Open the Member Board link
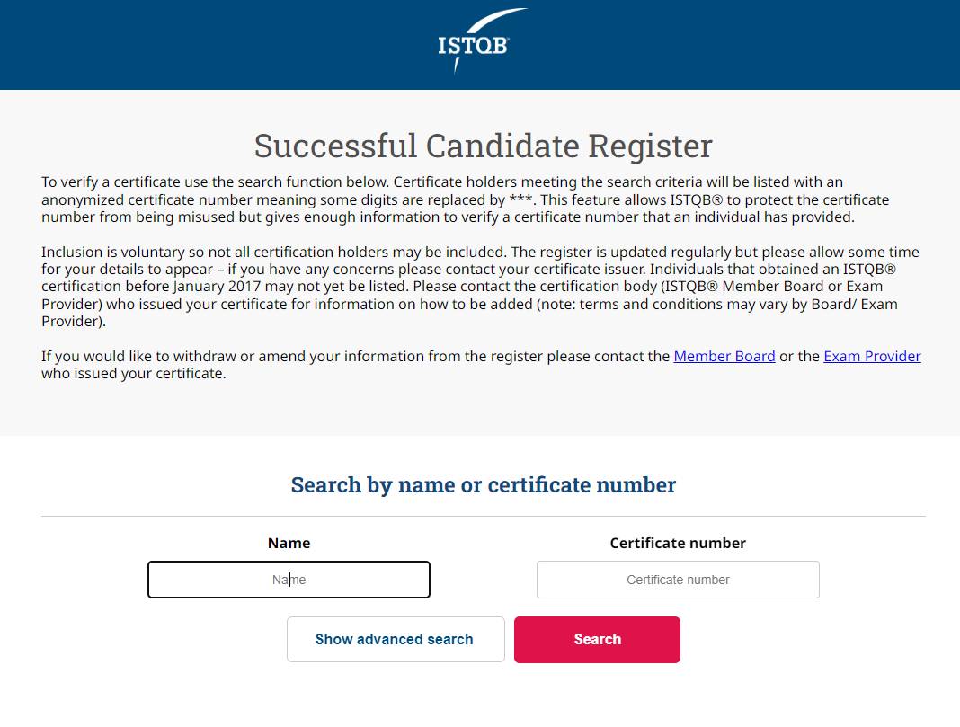The height and width of the screenshot is (727, 960). (724, 356)
